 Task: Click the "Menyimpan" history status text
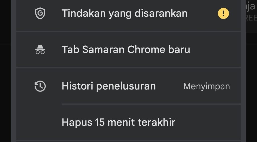pyautogui.click(x=207, y=86)
